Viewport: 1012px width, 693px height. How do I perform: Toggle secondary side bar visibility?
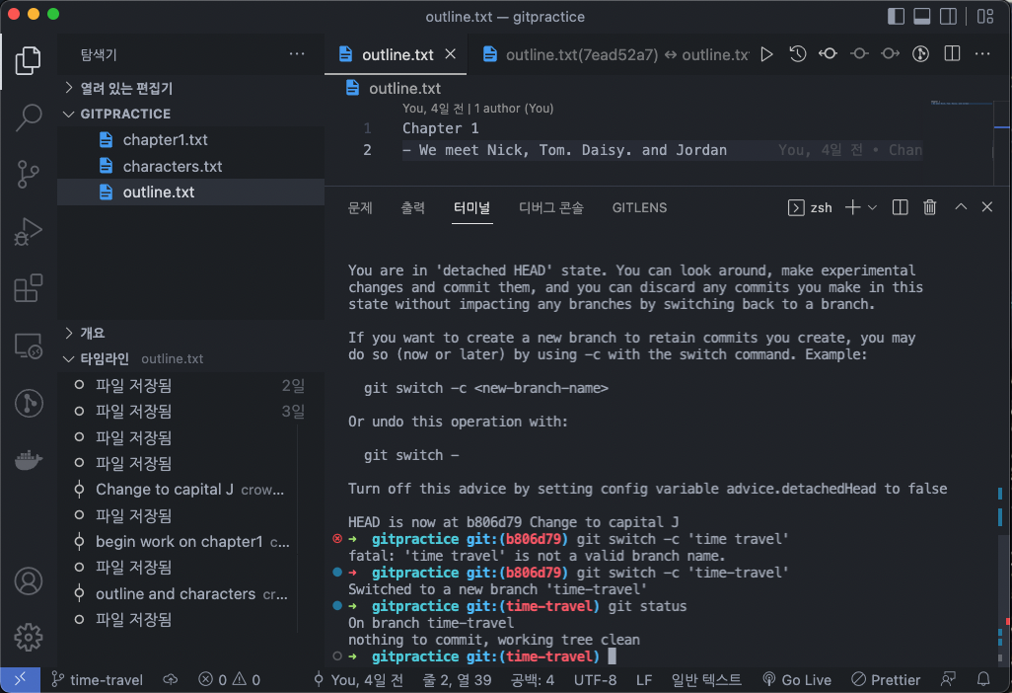tap(948, 16)
